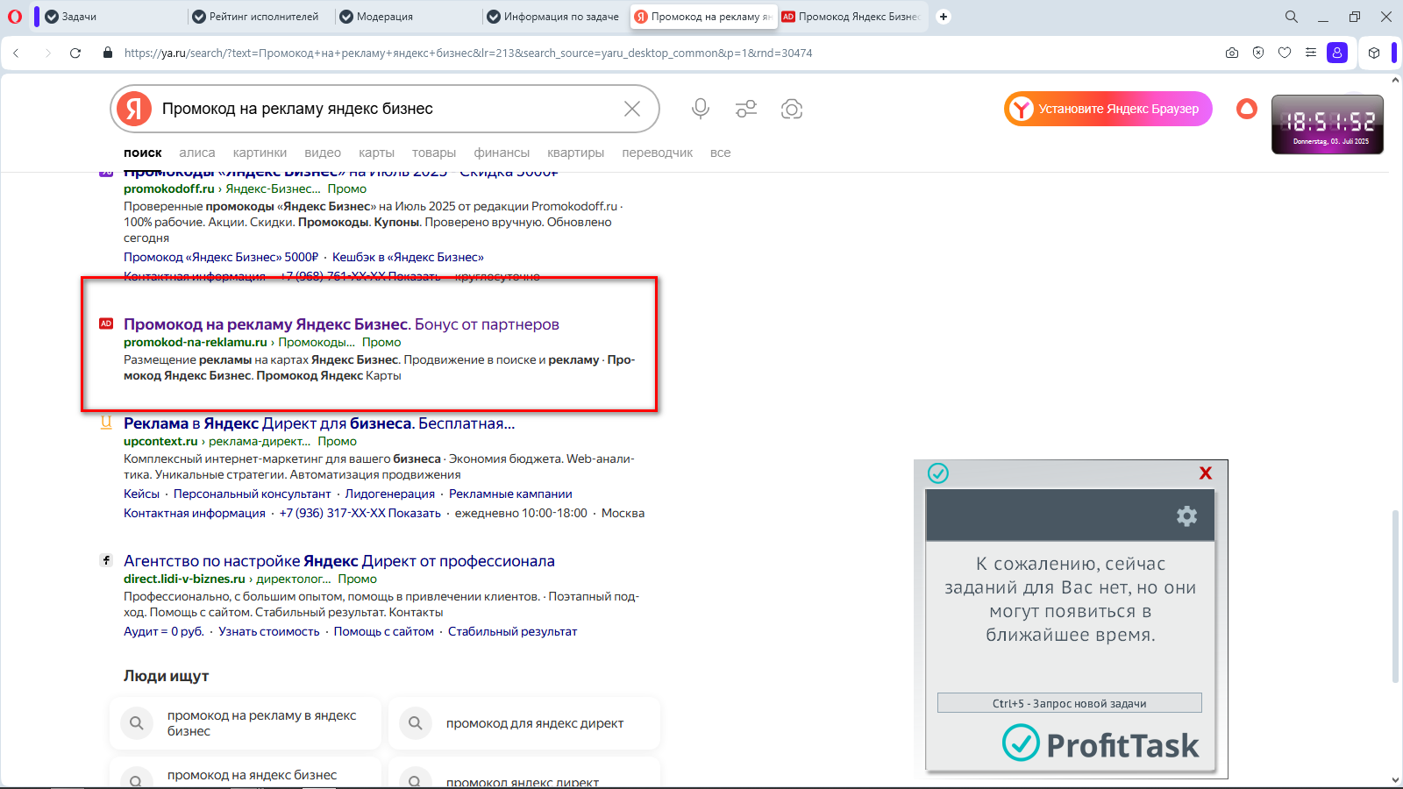Select the карты search category
The height and width of the screenshot is (789, 1403).
point(376,153)
